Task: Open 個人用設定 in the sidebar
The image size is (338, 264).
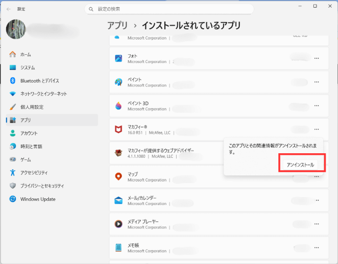Action: 52,107
